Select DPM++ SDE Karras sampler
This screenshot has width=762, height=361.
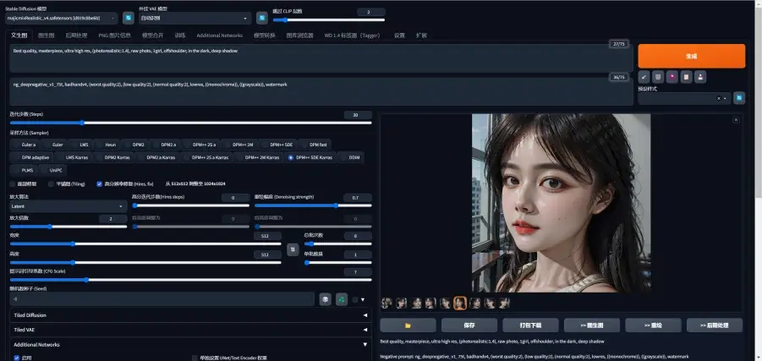point(309,157)
